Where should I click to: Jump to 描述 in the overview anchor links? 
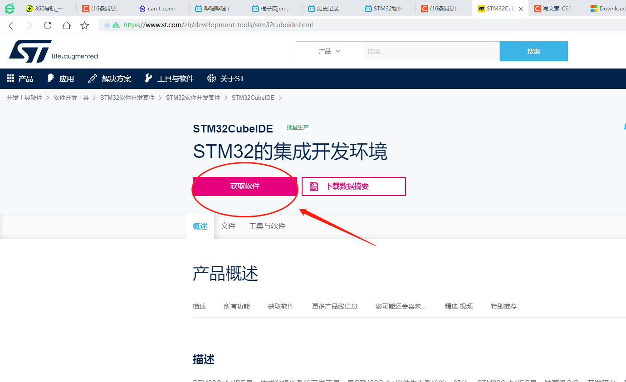(199, 306)
